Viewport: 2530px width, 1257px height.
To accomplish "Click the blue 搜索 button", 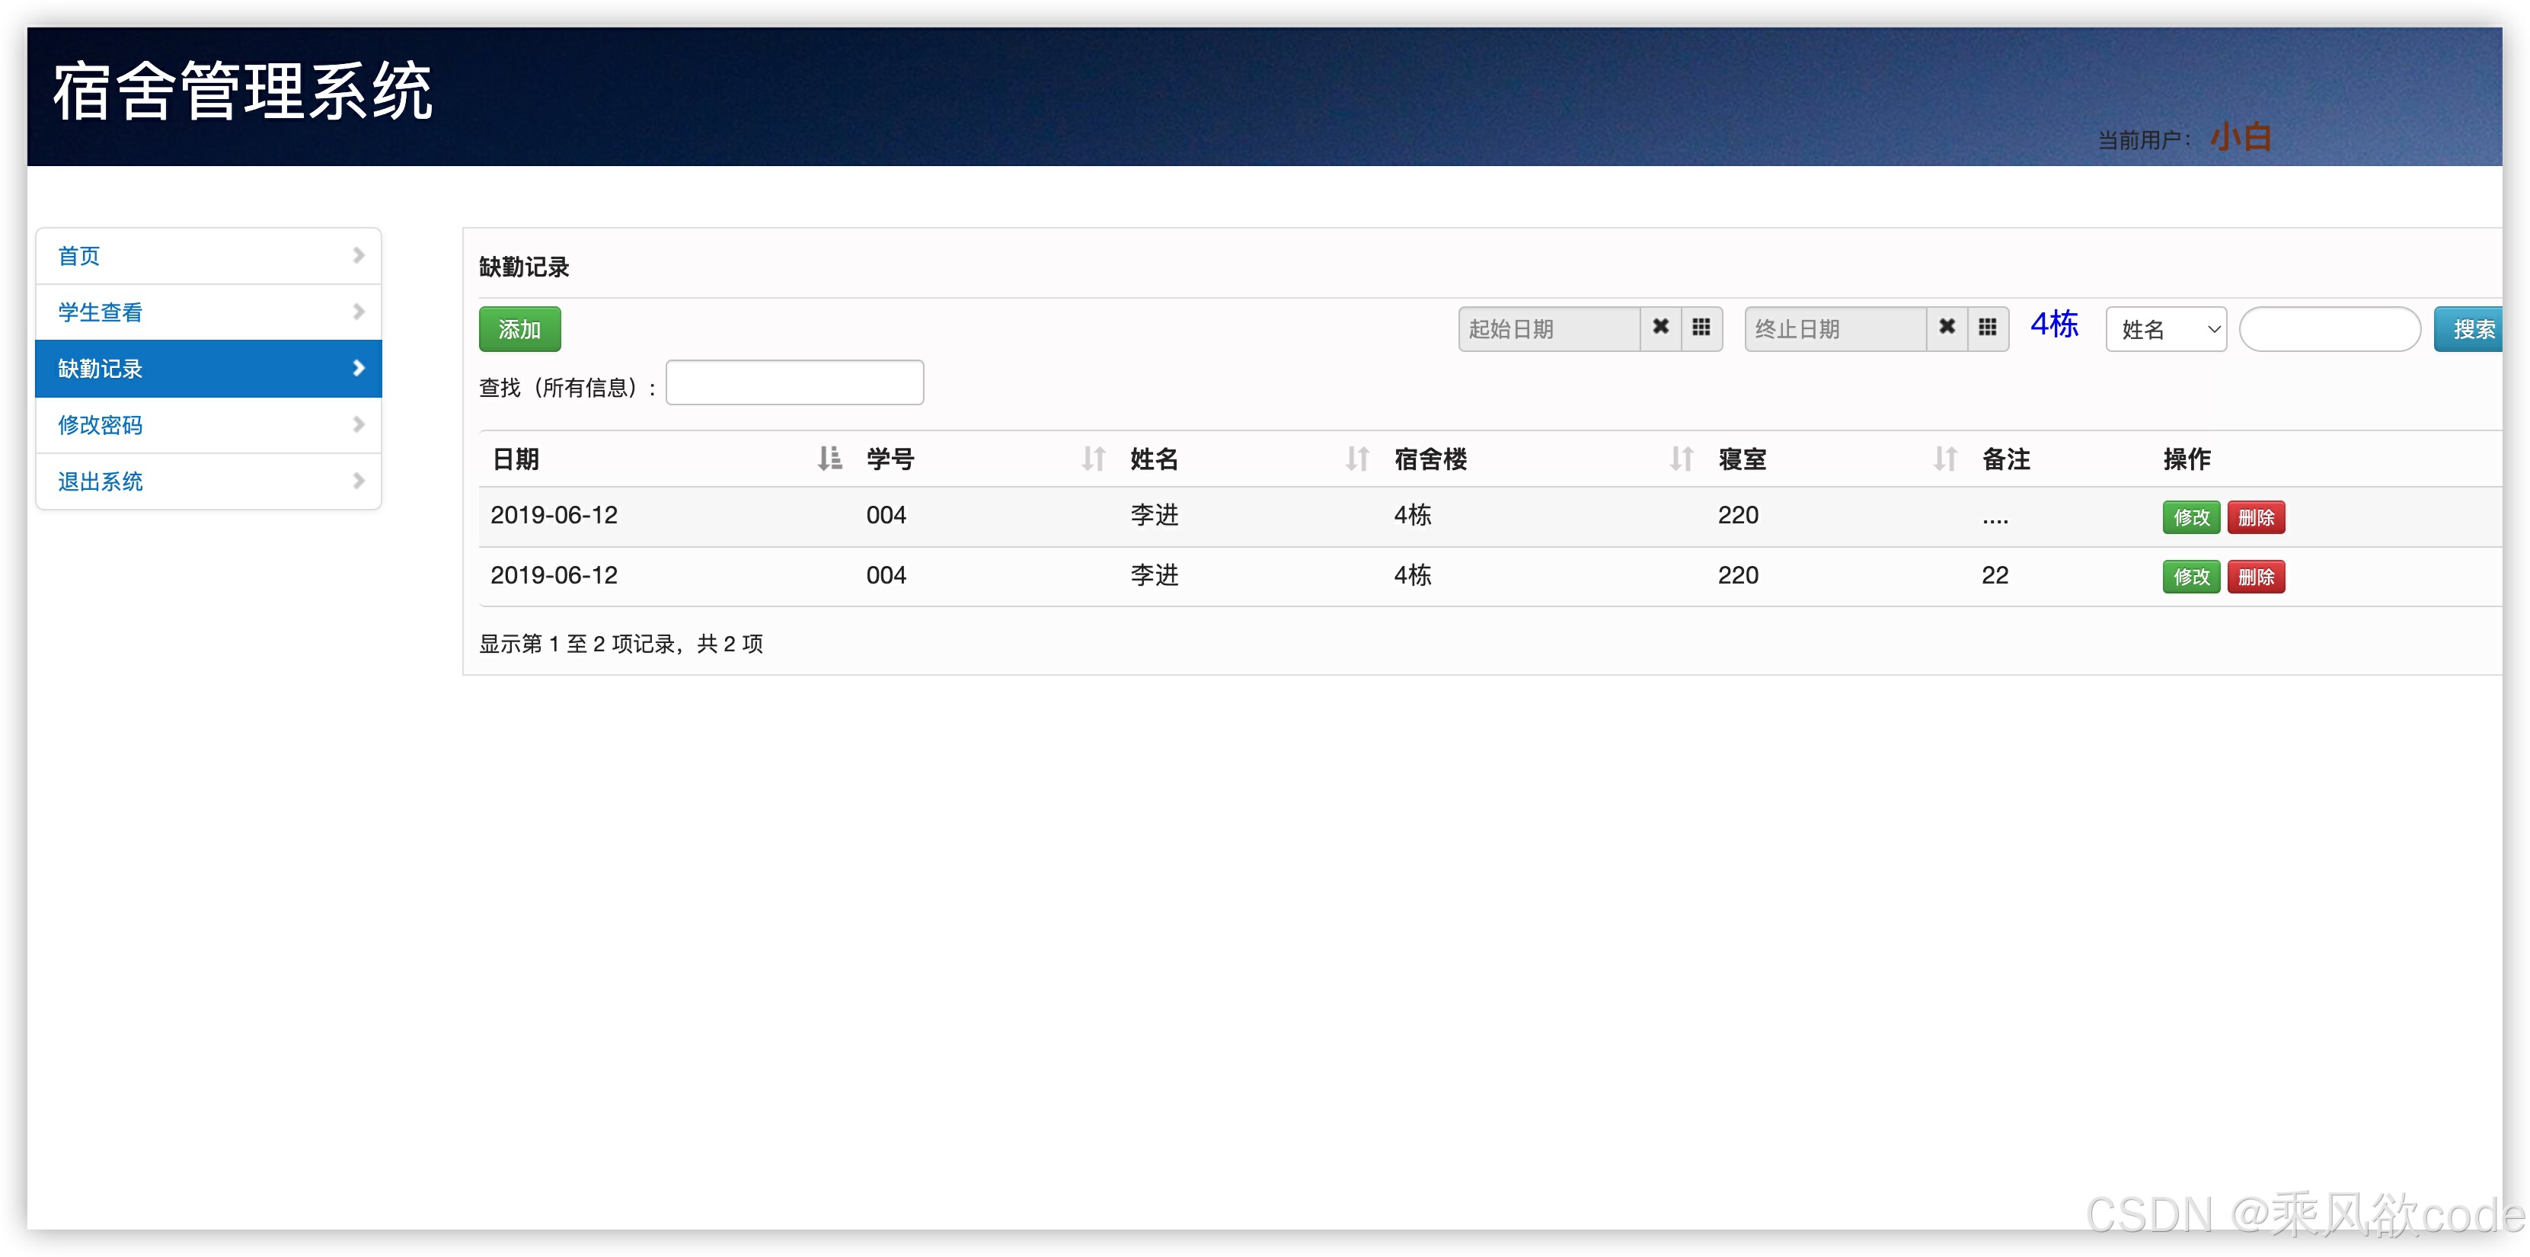I will 2469,329.
